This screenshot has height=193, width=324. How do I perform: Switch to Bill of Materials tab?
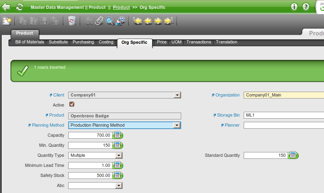pos(29,42)
